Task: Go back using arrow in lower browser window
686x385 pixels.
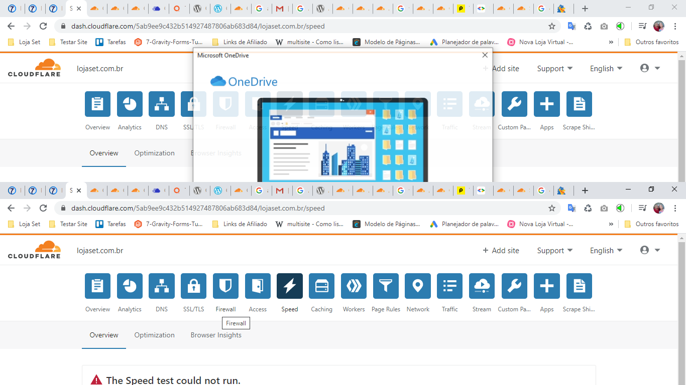Action: [x=11, y=208]
